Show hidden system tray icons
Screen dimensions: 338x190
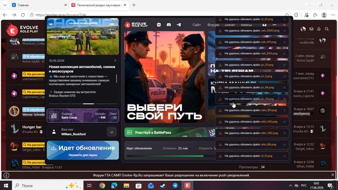(x=290, y=185)
